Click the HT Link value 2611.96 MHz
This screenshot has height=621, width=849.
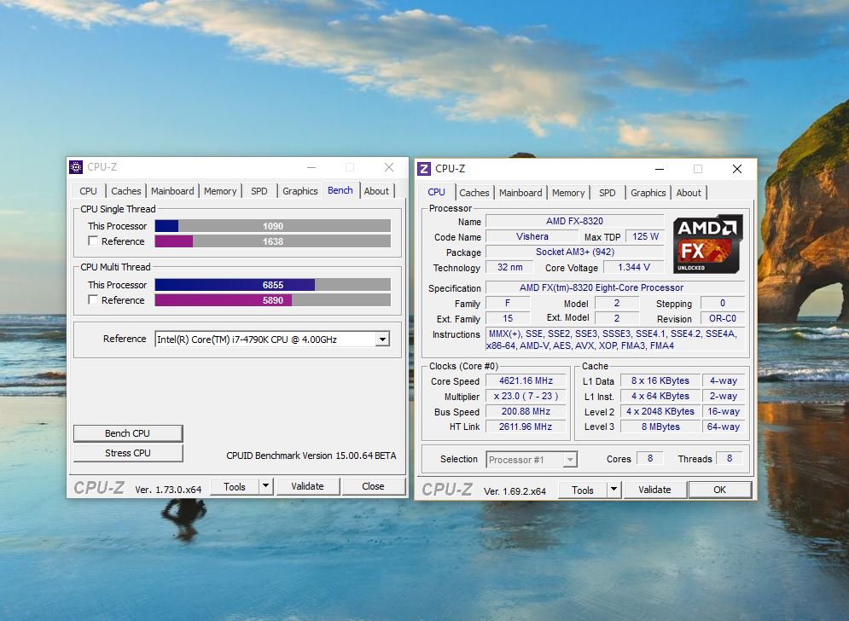[526, 427]
